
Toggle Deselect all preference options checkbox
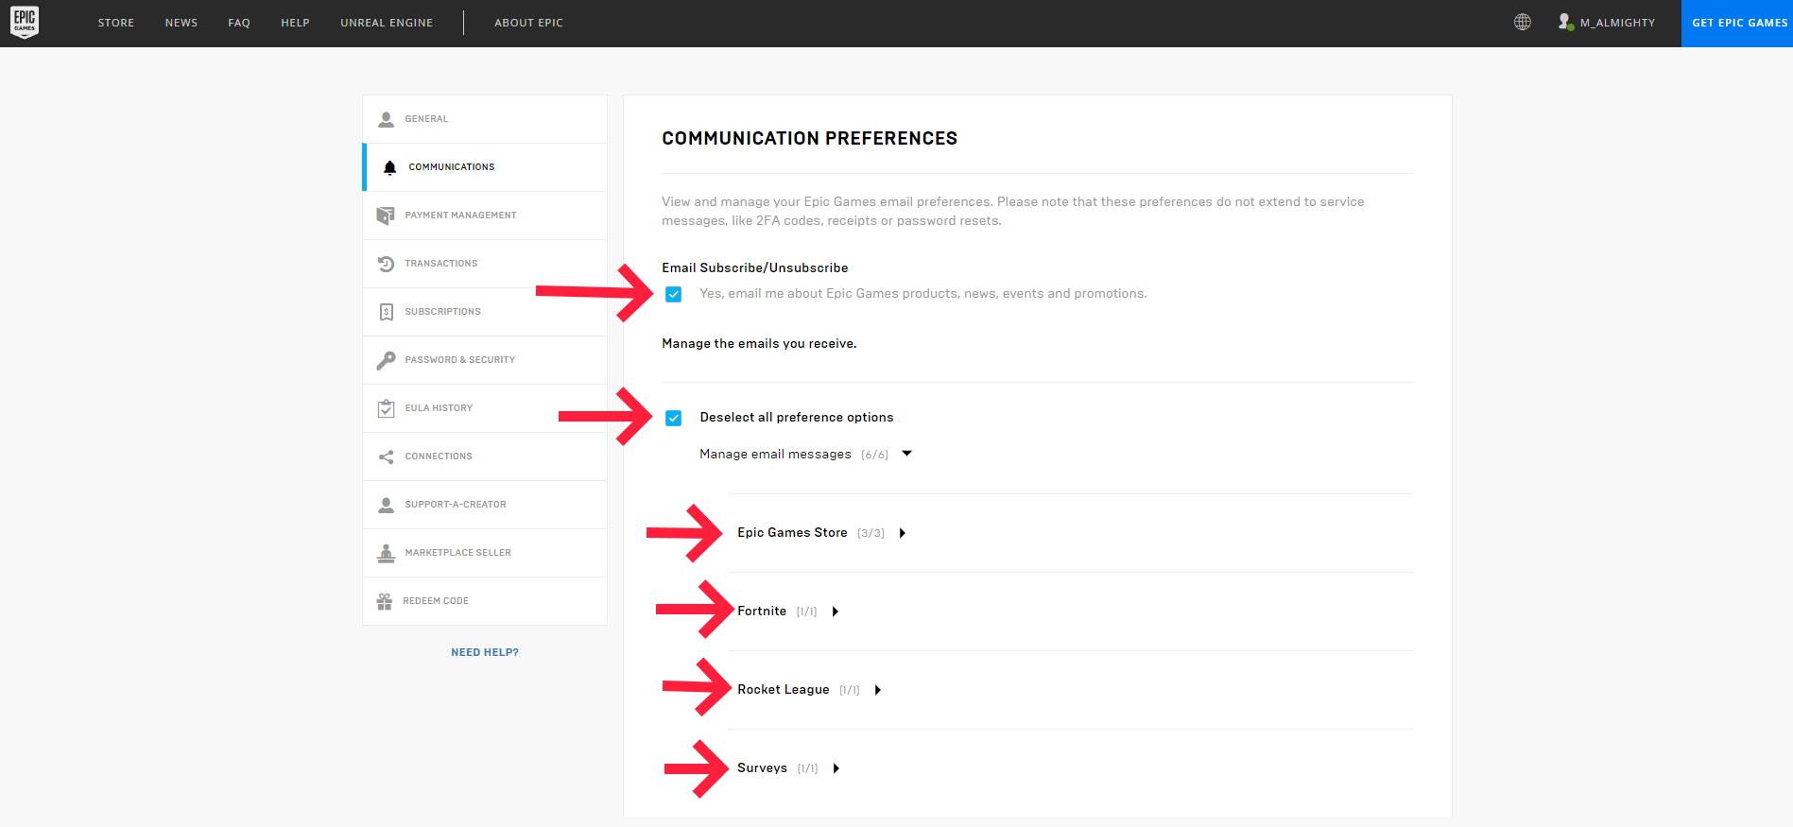[673, 418]
